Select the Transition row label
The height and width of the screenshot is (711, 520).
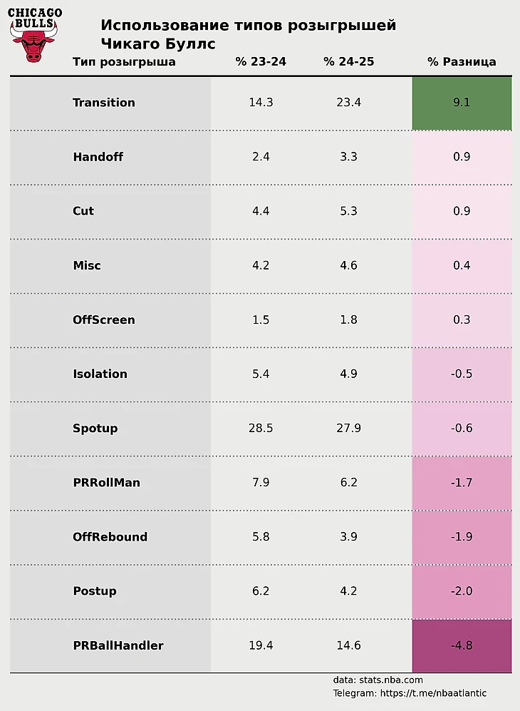click(104, 103)
